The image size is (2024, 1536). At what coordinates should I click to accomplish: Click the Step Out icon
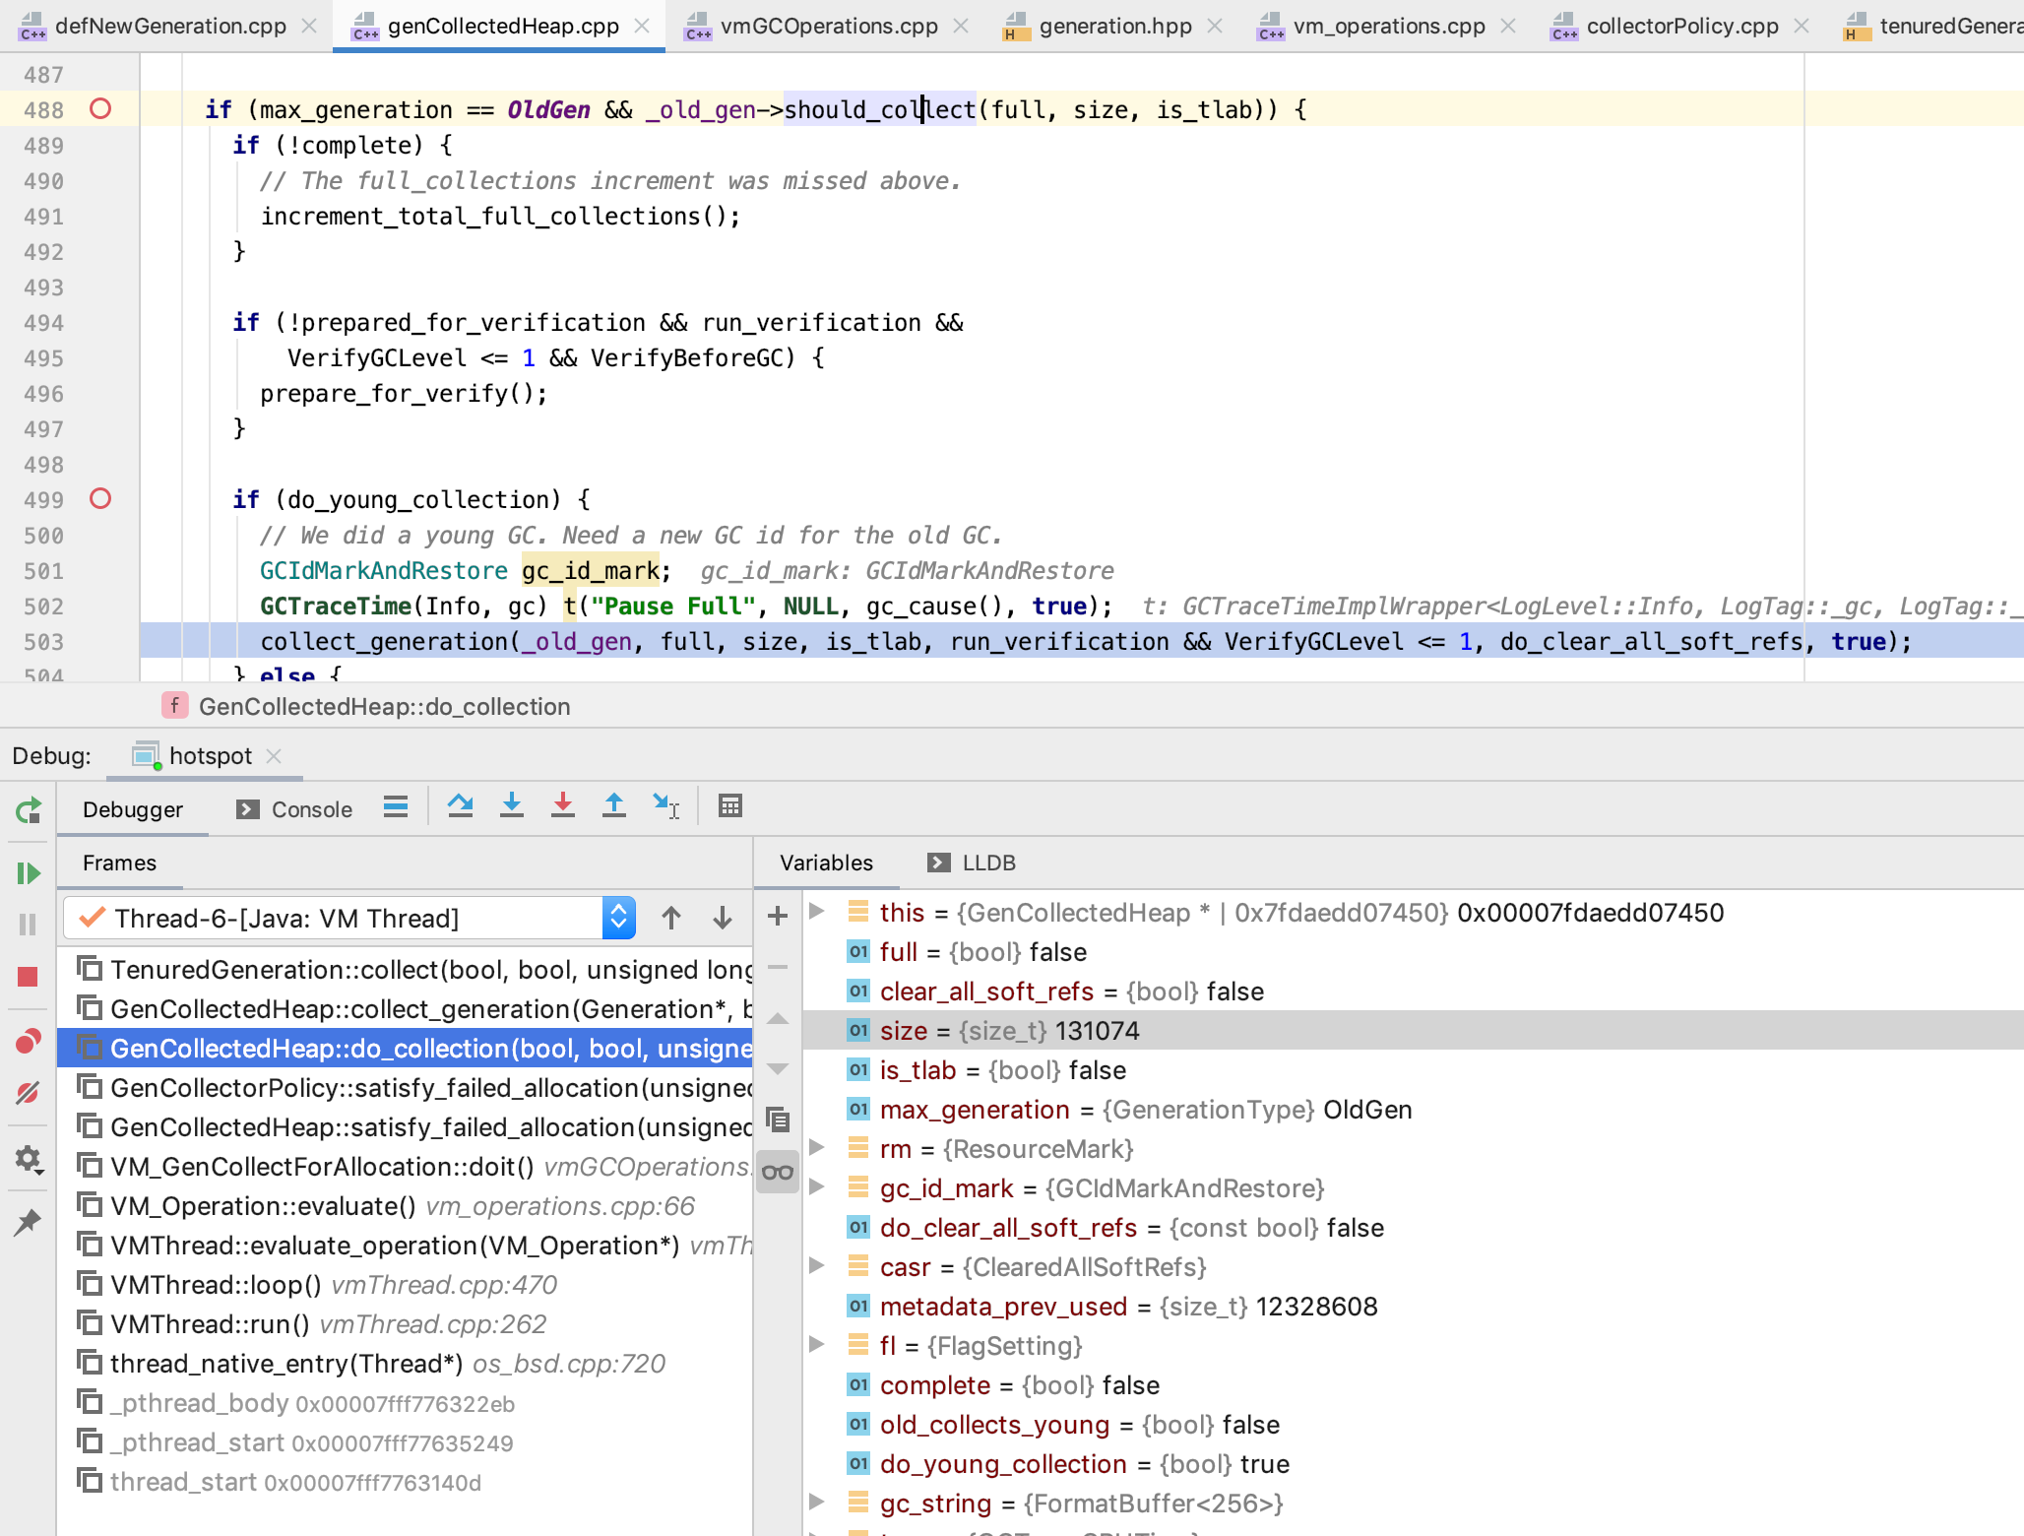click(x=614, y=806)
